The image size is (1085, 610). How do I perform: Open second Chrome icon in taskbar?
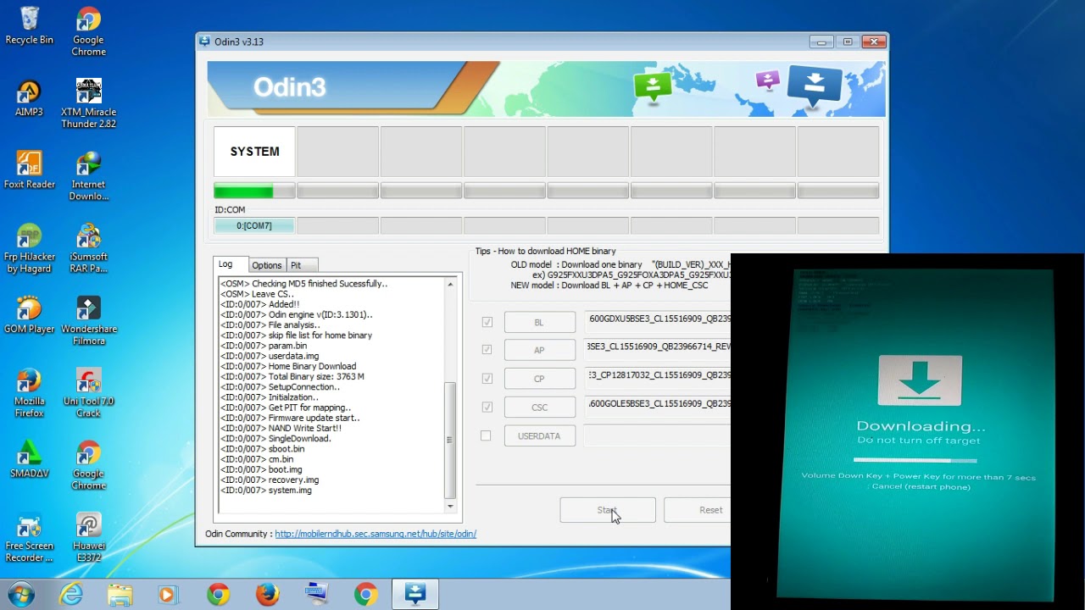366,595
